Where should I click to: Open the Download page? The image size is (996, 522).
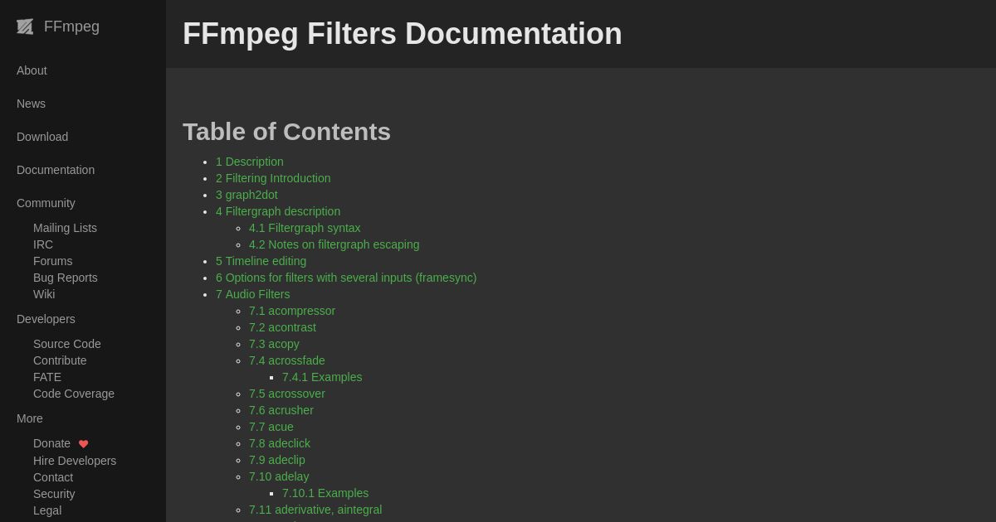tap(42, 137)
